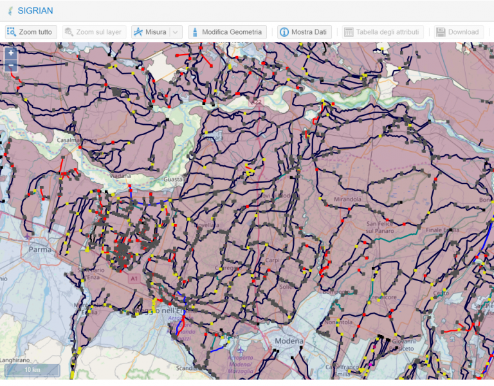Open the Tabella degli attributi
This screenshot has height=386, width=494.
pos(382,32)
